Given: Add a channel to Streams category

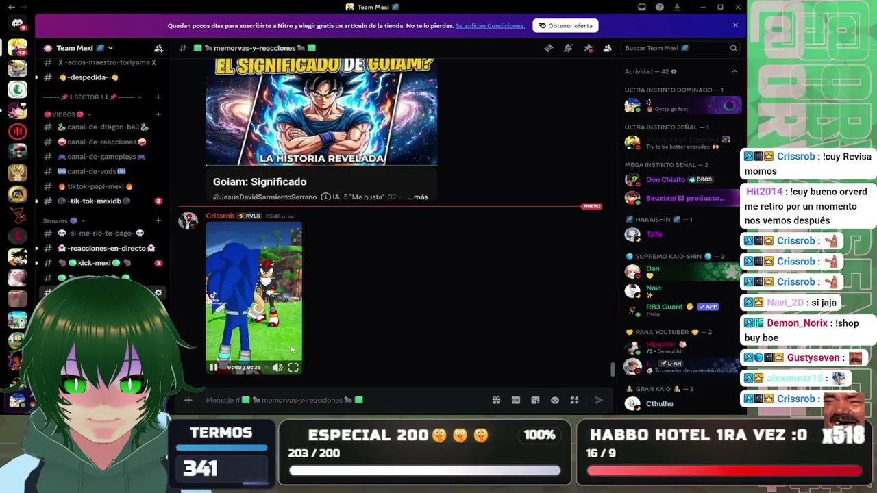Looking at the screenshot, I should tap(158, 220).
